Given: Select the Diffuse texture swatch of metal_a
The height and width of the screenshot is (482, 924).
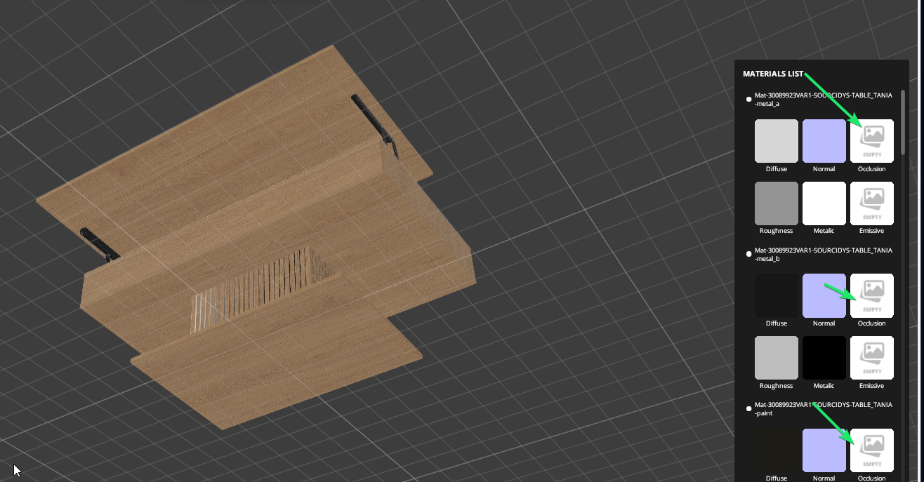Looking at the screenshot, I should [x=777, y=141].
